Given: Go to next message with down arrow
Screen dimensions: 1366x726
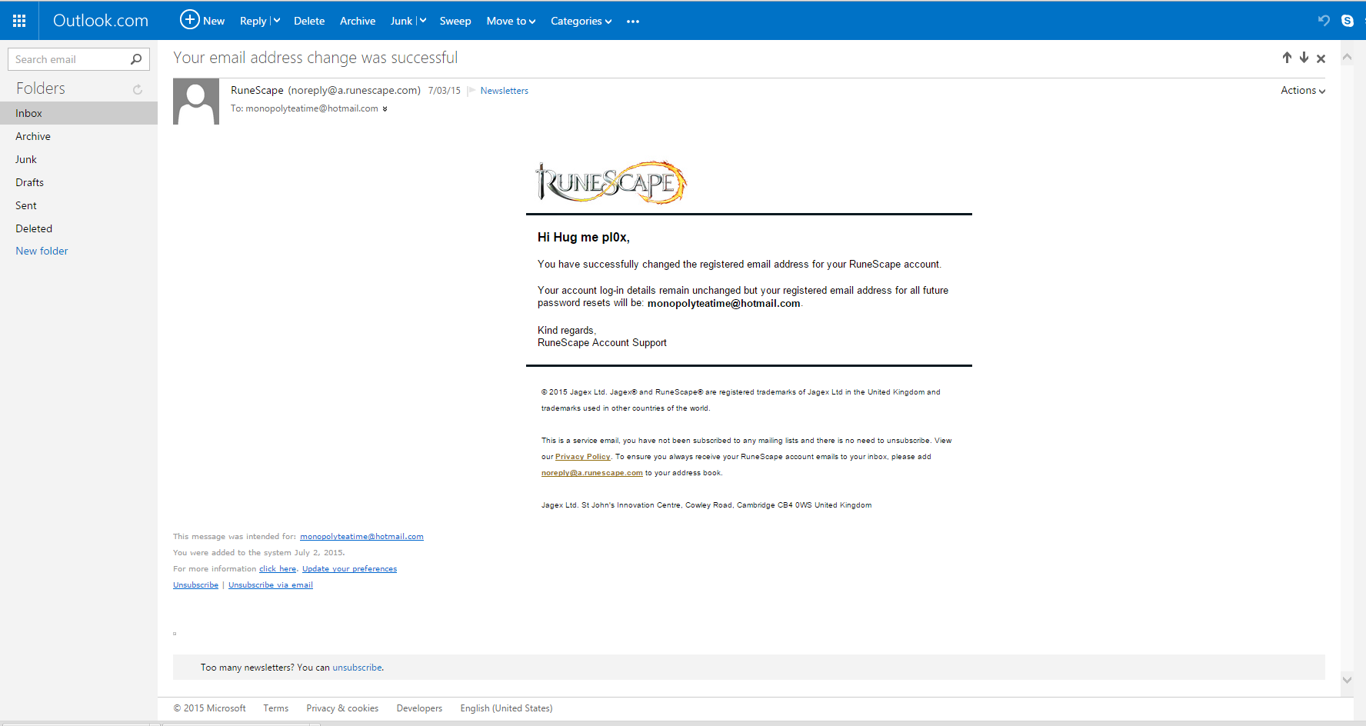Looking at the screenshot, I should [1304, 58].
